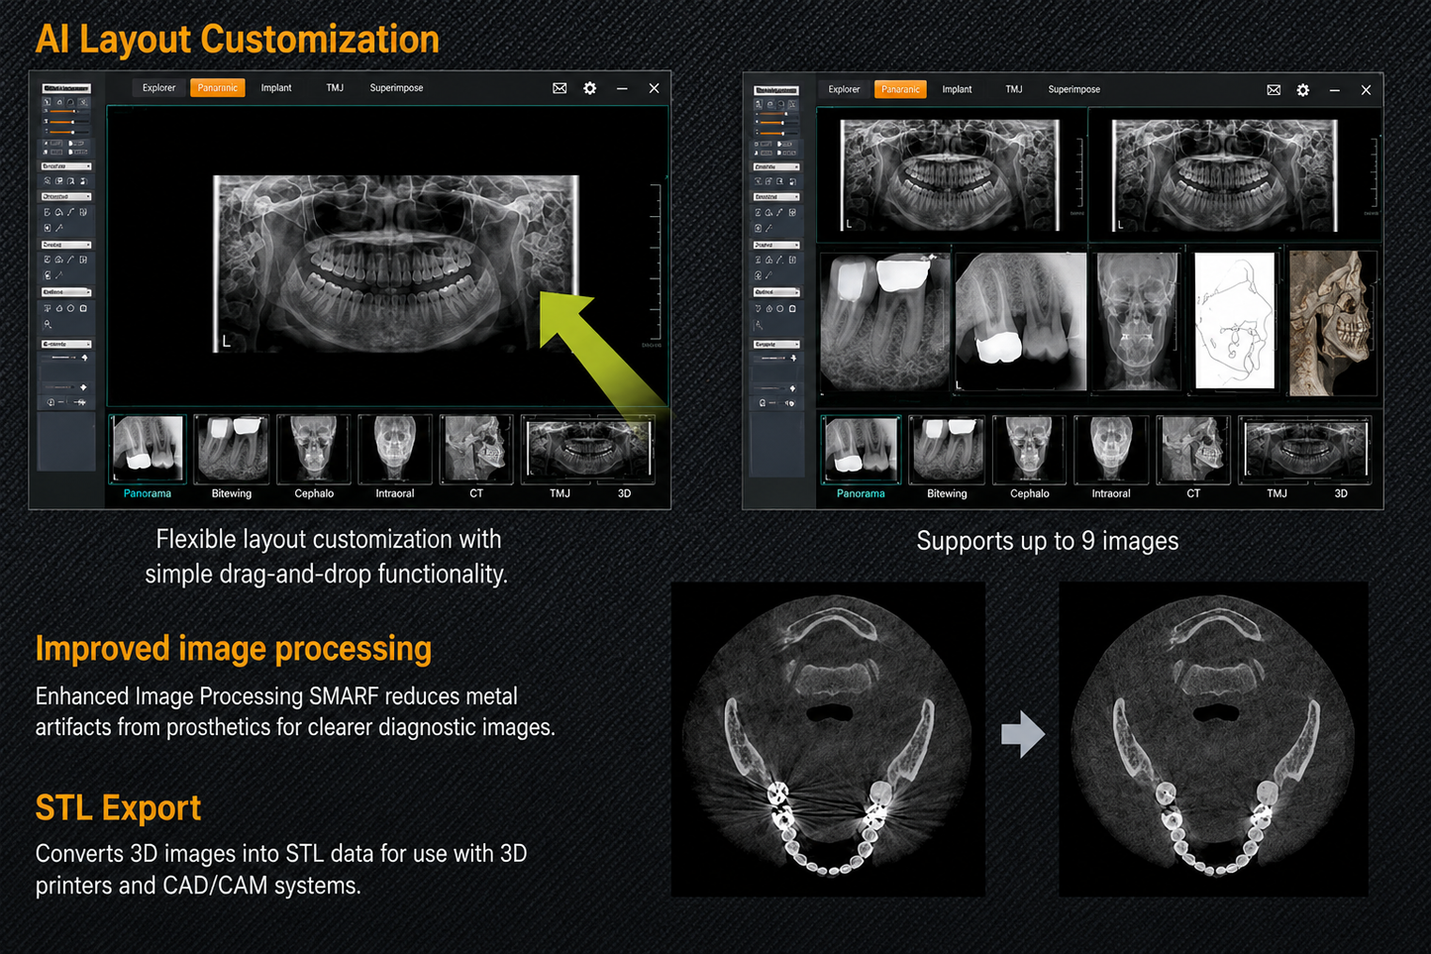
Task: Open TMJ tab in right window
Action: [x=1014, y=89]
